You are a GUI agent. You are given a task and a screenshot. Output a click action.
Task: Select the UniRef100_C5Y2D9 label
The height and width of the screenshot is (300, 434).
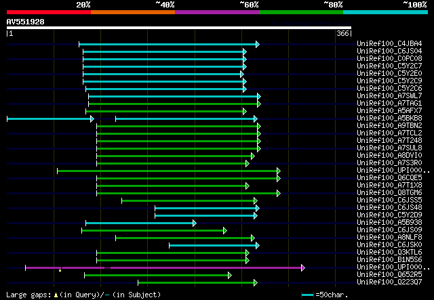tap(389, 215)
